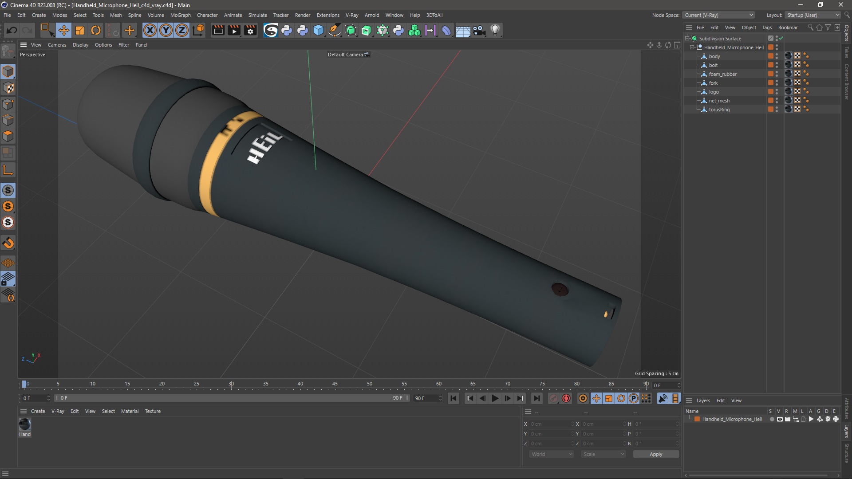
Task: Open viewport Cameras menu
Action: pyautogui.click(x=57, y=45)
